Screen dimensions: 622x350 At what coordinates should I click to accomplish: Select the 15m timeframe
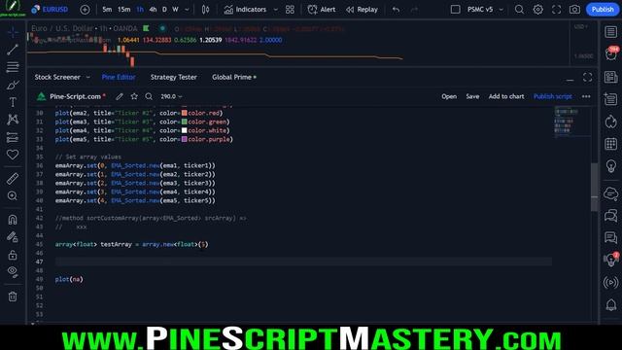point(123,10)
